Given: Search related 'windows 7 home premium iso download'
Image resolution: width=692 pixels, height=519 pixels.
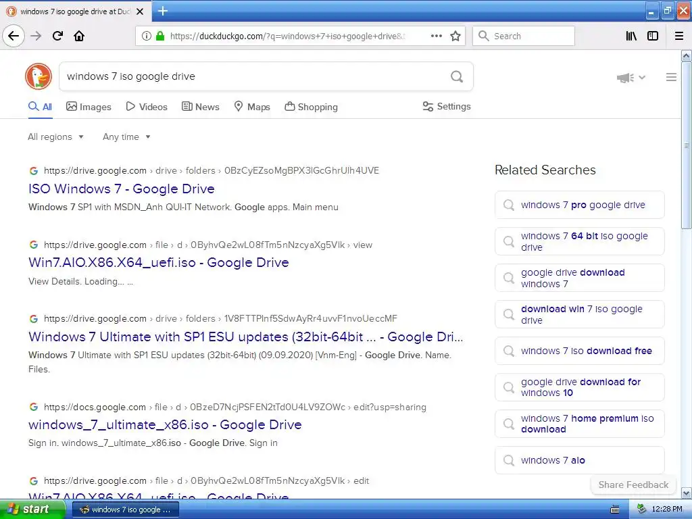Looking at the screenshot, I should tap(579, 424).
